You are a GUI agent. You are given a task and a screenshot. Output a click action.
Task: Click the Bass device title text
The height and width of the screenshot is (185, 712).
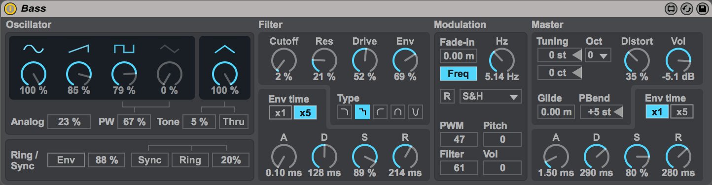[33, 9]
